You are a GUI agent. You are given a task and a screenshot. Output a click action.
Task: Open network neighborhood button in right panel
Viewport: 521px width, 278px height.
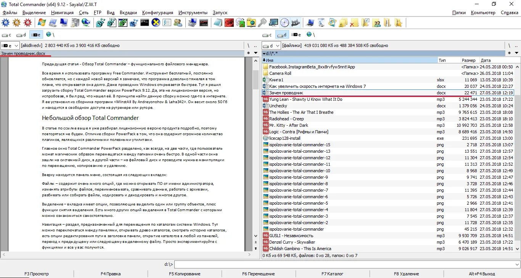click(x=311, y=35)
